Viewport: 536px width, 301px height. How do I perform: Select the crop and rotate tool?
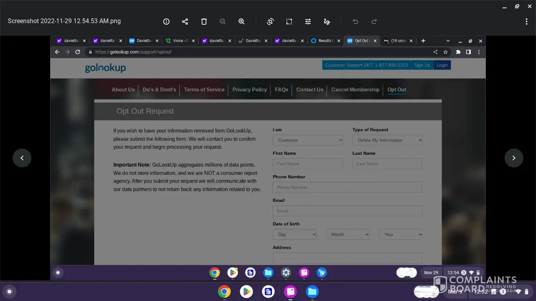tap(270, 22)
